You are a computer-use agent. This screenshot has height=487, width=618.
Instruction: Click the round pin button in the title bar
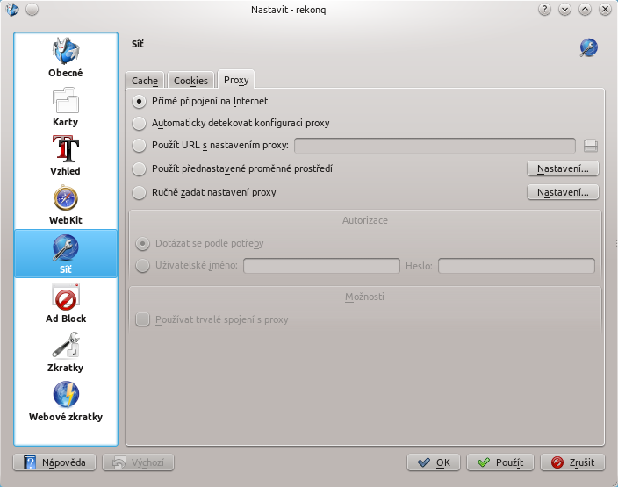coord(32,9)
